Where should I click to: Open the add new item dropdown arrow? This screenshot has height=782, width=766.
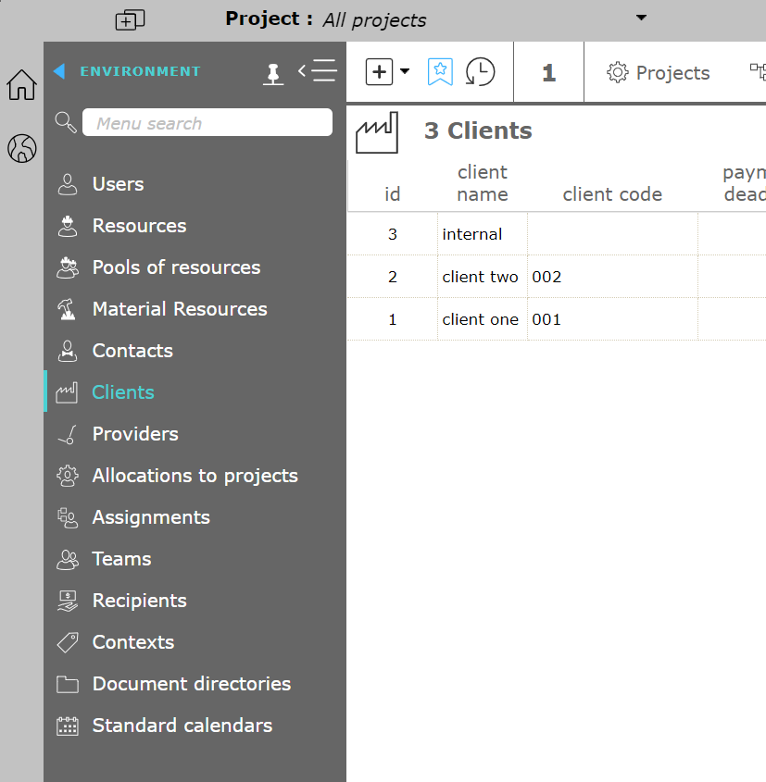405,71
